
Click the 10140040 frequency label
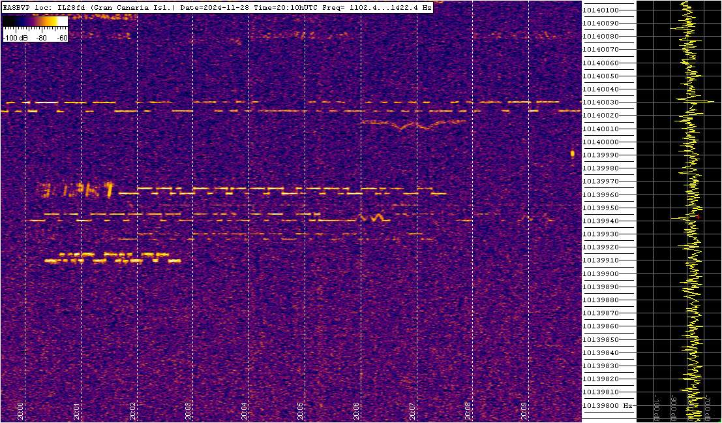click(x=601, y=89)
